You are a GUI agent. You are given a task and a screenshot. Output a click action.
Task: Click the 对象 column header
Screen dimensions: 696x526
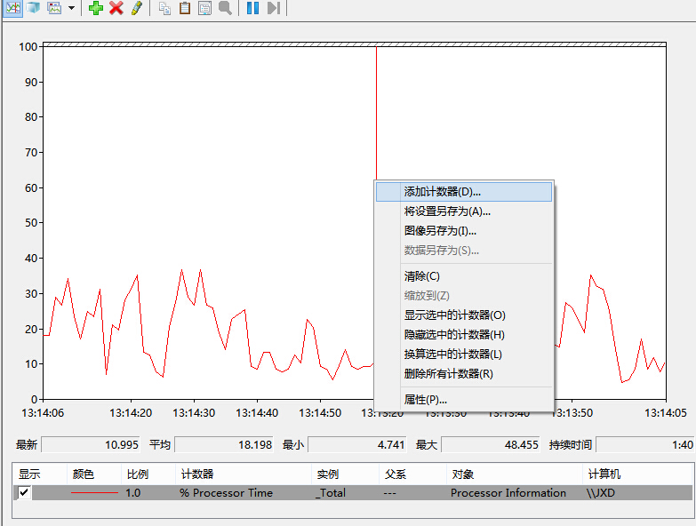pos(515,474)
